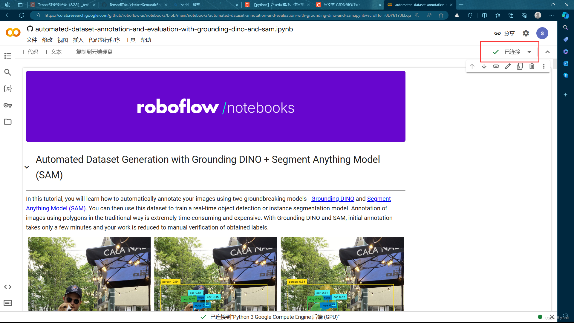
Task: Click the edit cell pencil icon
Action: tap(508, 66)
